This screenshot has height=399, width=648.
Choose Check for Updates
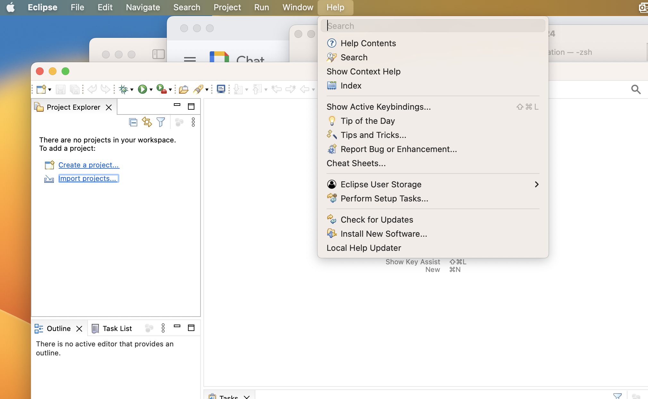[x=433, y=220]
